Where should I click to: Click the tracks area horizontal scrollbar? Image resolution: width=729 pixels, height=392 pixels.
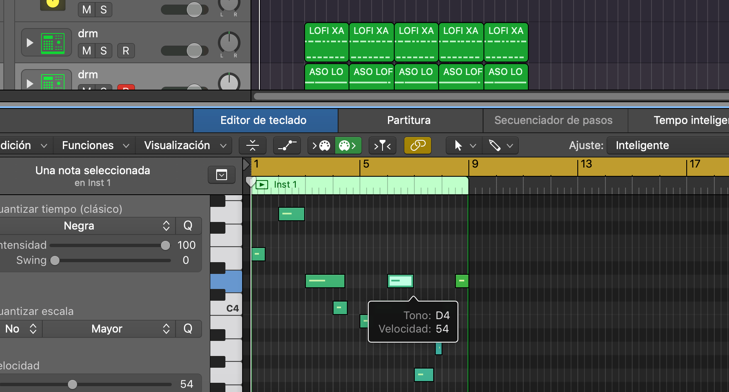pyautogui.click(x=491, y=96)
